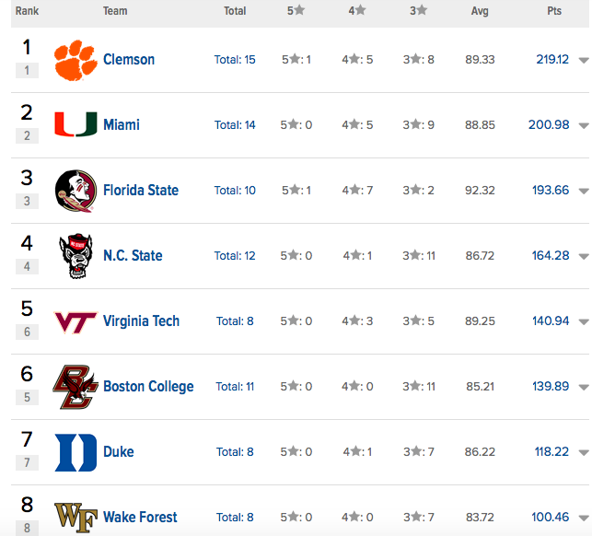The image size is (592, 536).
Task: Expand the Duke row dropdown arrow
Action: click(583, 453)
